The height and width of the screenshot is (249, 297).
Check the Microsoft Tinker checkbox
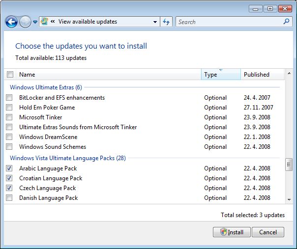pos(9,117)
